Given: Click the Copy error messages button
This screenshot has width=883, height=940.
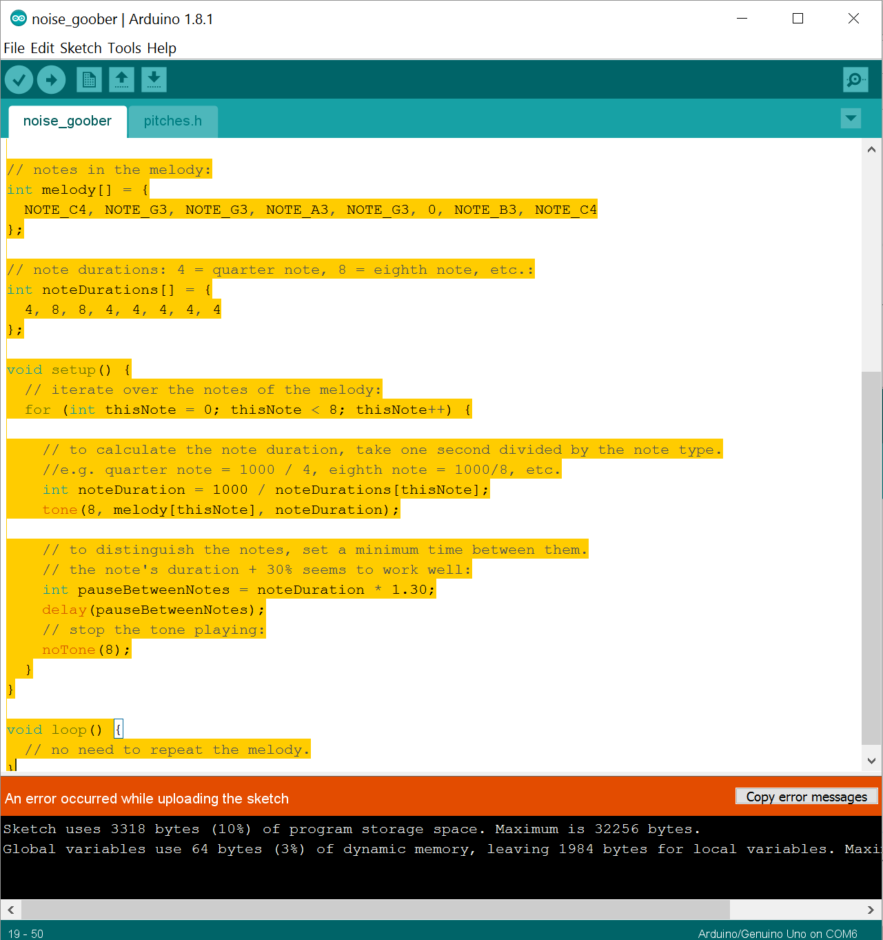Looking at the screenshot, I should pos(806,797).
